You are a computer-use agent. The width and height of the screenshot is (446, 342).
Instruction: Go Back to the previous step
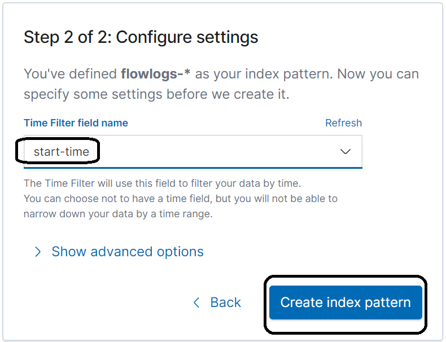coord(217,302)
